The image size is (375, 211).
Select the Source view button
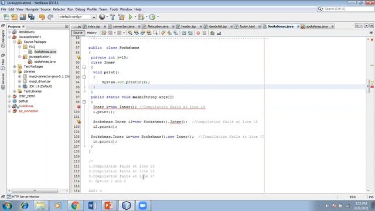(x=78, y=33)
